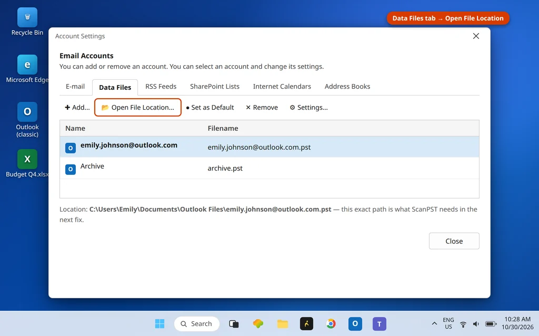This screenshot has height=336, width=539.
Task: Switch to the Address Books tab
Action: [347, 87]
